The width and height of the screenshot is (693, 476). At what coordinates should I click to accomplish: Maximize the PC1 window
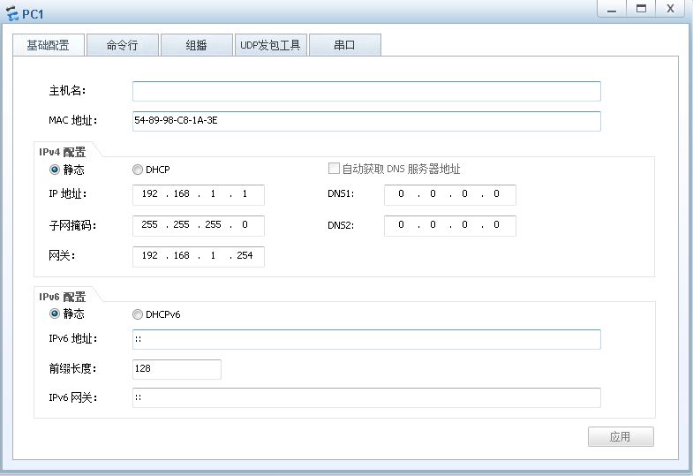pyautogui.click(x=641, y=9)
